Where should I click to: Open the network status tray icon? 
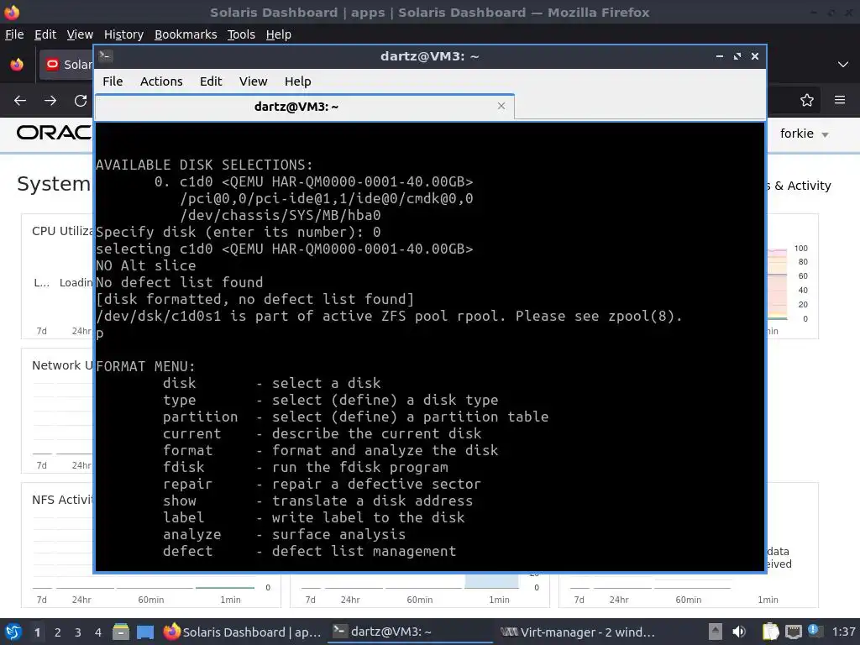[x=793, y=632]
